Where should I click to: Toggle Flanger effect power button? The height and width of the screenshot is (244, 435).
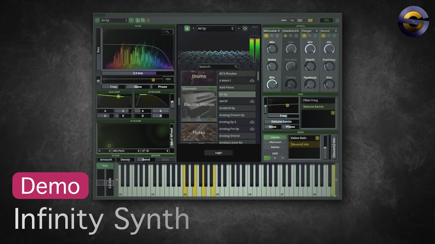click(304, 36)
